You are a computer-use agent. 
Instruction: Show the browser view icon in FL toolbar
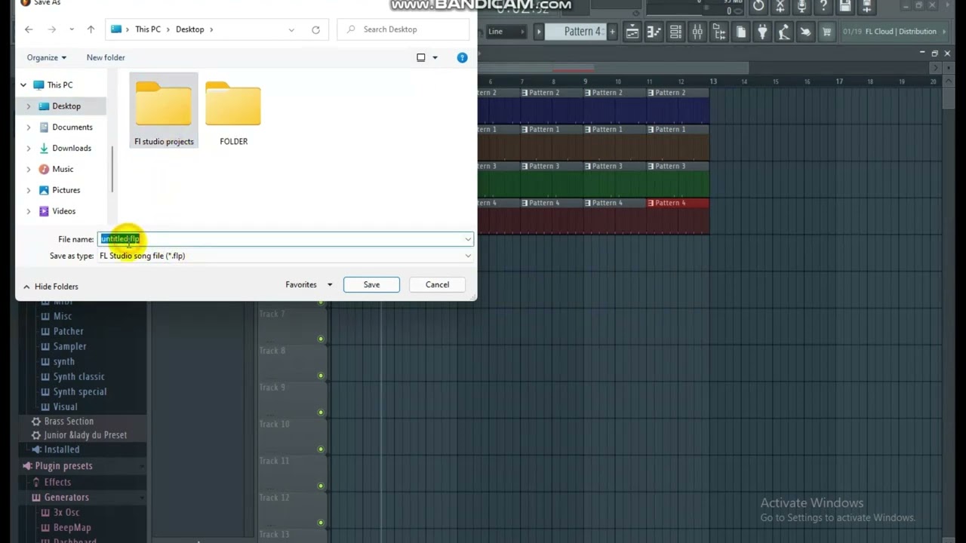coord(719,32)
